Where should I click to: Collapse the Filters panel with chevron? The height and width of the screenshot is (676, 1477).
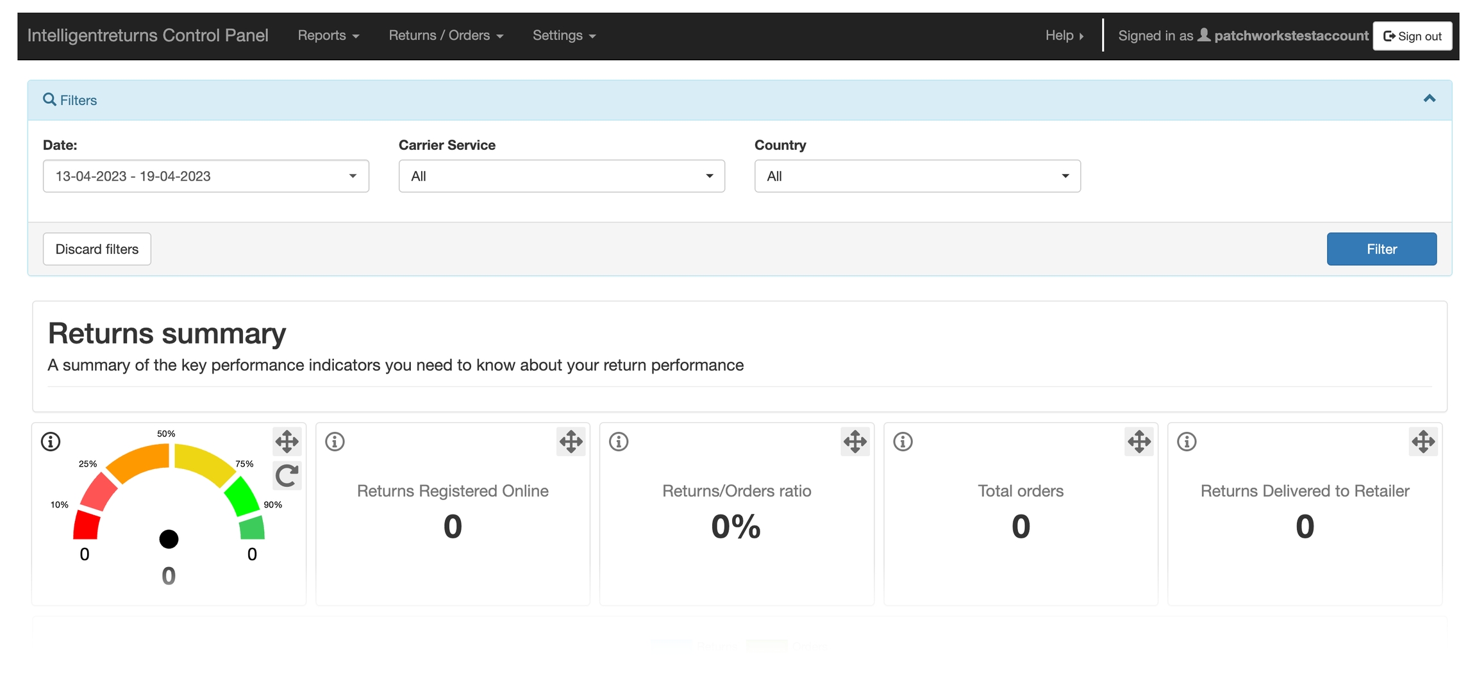(1429, 99)
